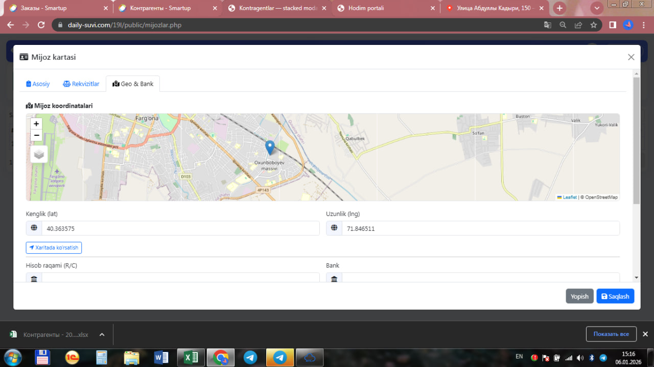
Task: Open Telegram from the taskbar
Action: point(250,357)
